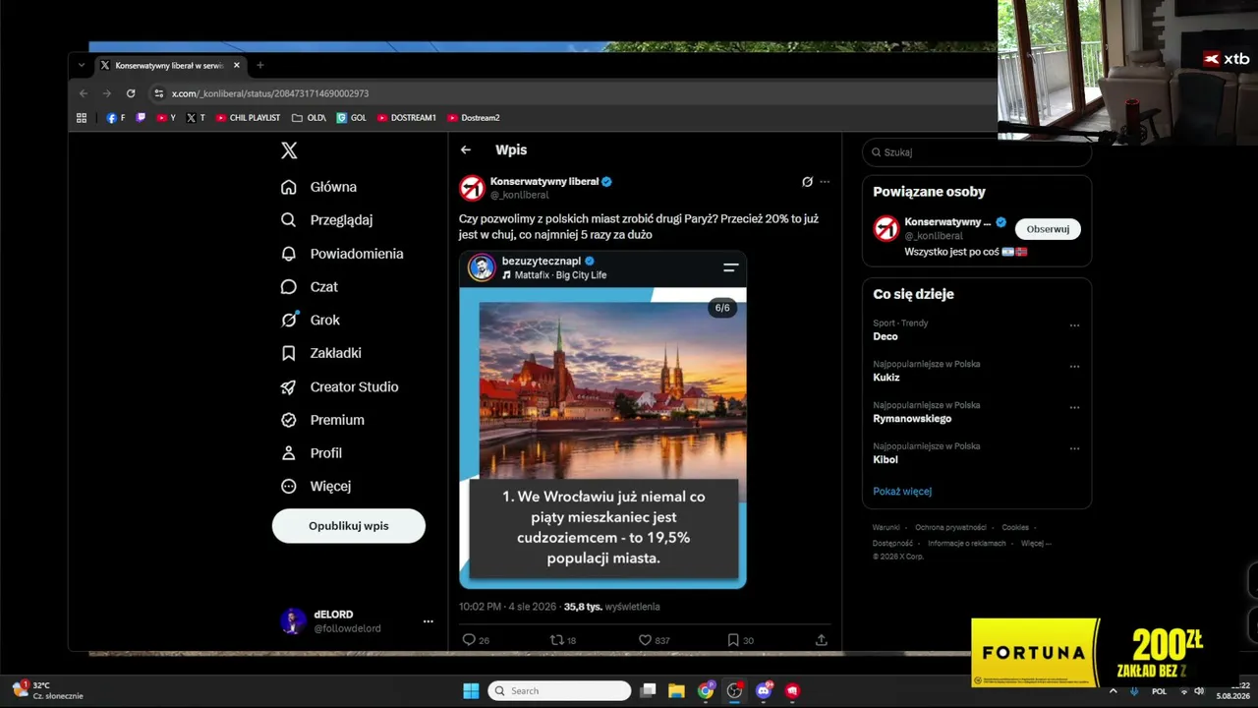Open the DOSTREAM1 bookmark
The height and width of the screenshot is (708, 1258).
pos(406,118)
